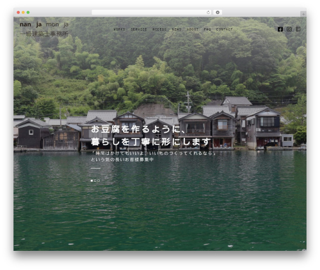Reload the page using the browser refresh icon

point(208,12)
